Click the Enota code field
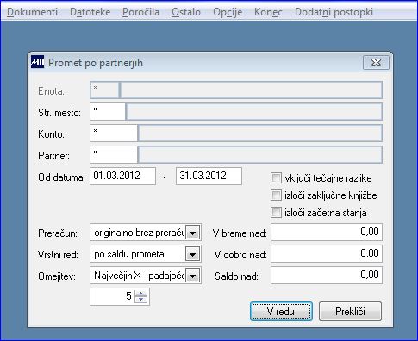 tap(104, 90)
